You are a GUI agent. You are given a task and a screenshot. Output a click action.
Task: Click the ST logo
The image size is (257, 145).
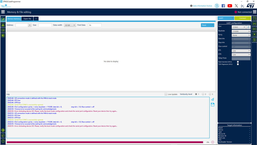tap(251, 6)
